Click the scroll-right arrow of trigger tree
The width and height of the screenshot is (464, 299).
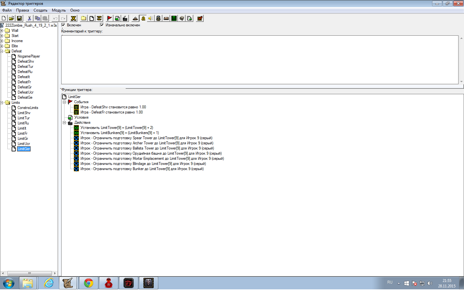[x=55, y=273]
